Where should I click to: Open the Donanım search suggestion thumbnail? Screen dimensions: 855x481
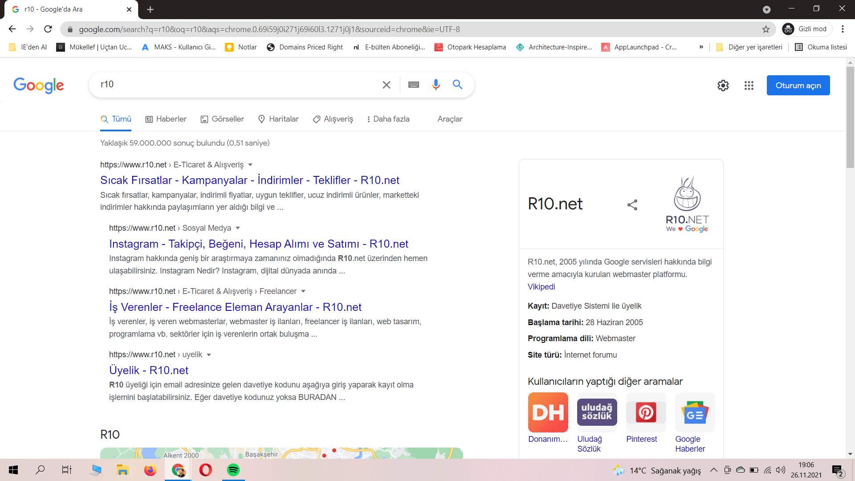coord(548,412)
